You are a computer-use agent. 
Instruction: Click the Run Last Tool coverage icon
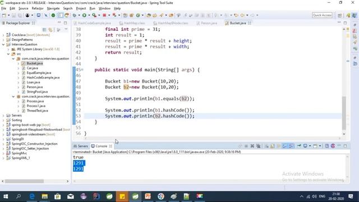click(x=94, y=15)
